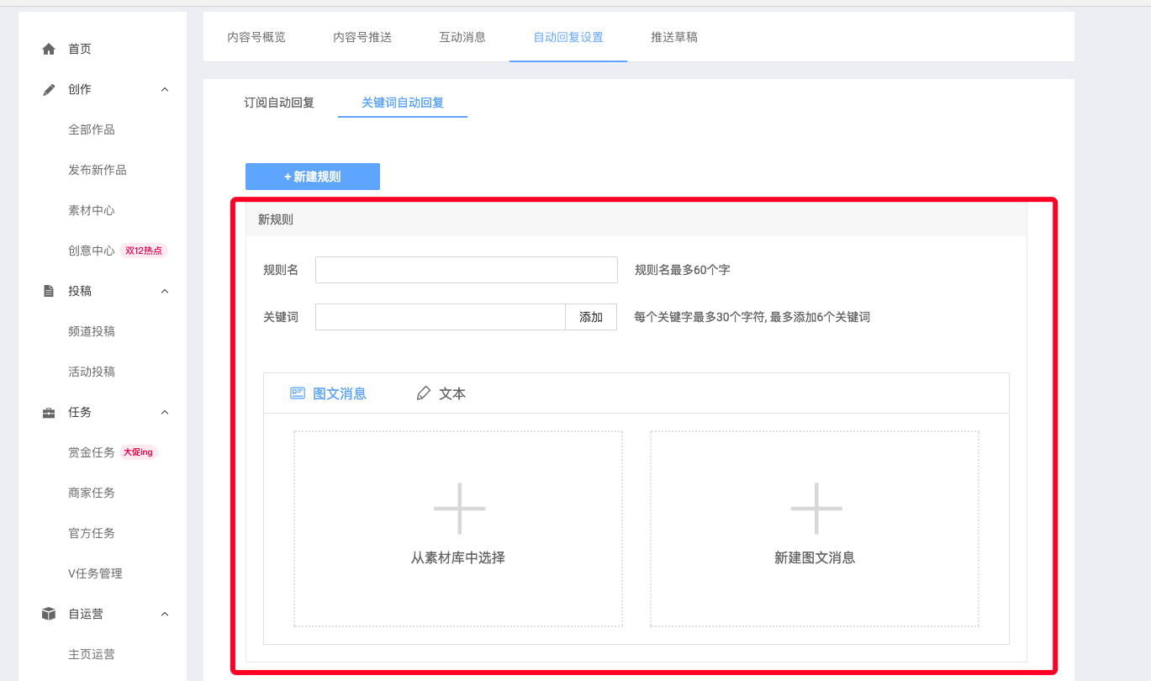Screen dimensions: 1151x681
Task: Click the 双12热点 badge
Action: (x=144, y=251)
